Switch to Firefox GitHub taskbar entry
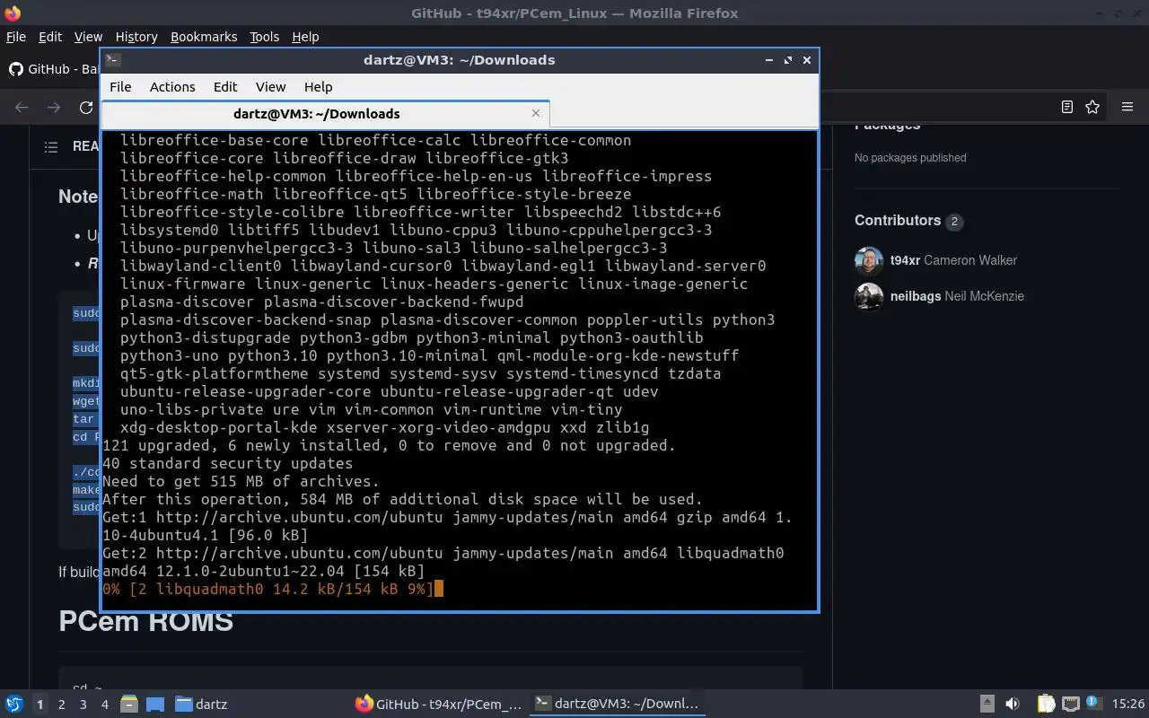Image resolution: width=1149 pixels, height=718 pixels. (x=438, y=704)
